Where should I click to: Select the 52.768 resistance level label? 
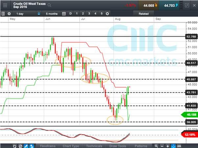click(x=191, y=37)
